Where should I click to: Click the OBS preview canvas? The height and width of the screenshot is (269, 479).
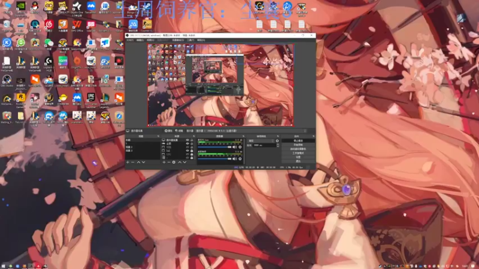coord(221,85)
